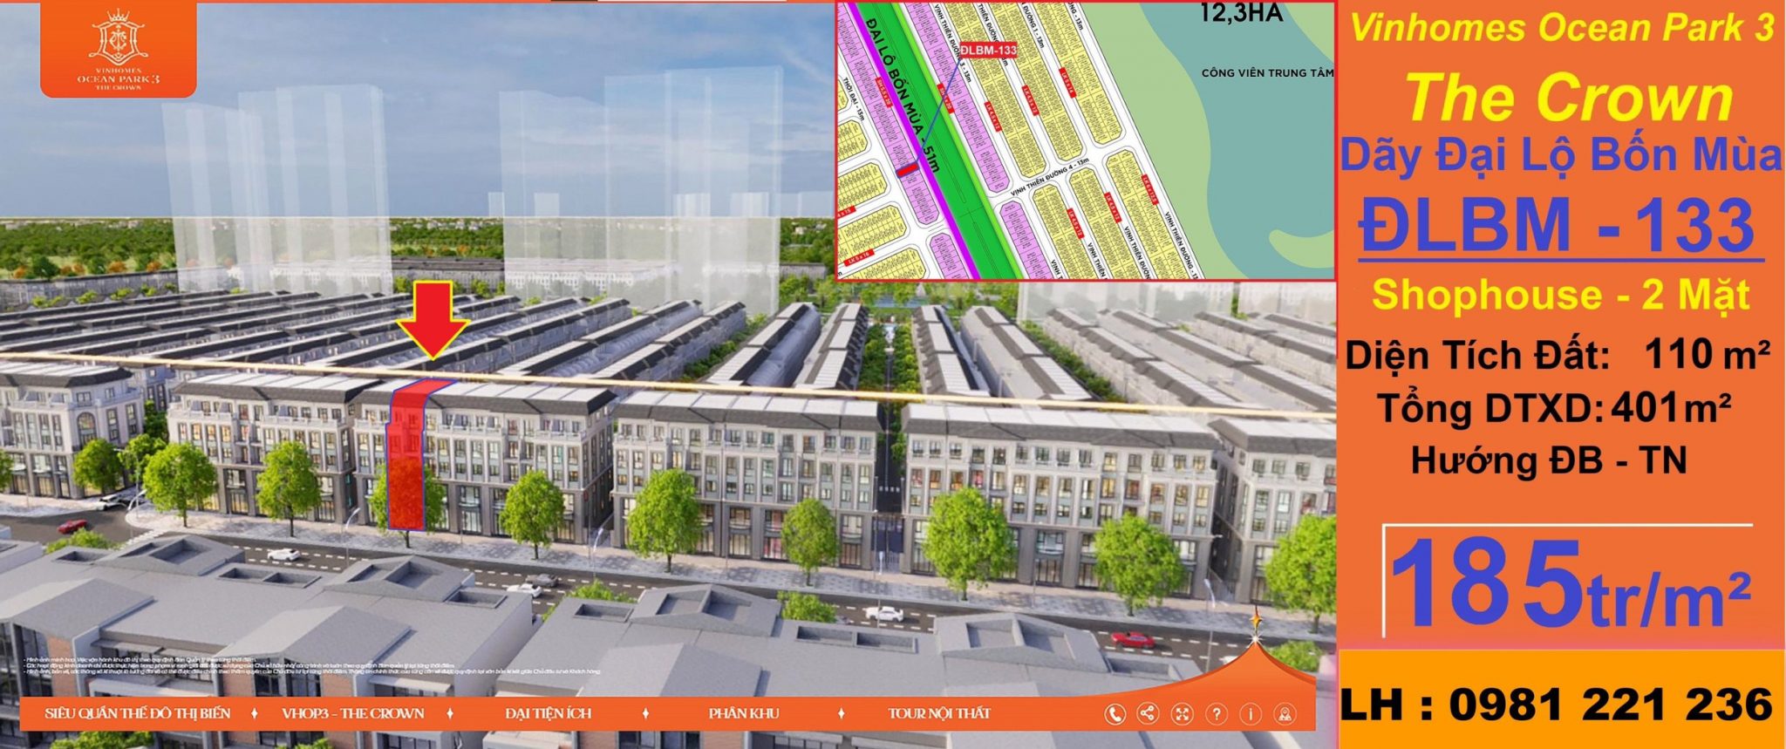Select the PHÂN KHU menu item

click(x=744, y=713)
